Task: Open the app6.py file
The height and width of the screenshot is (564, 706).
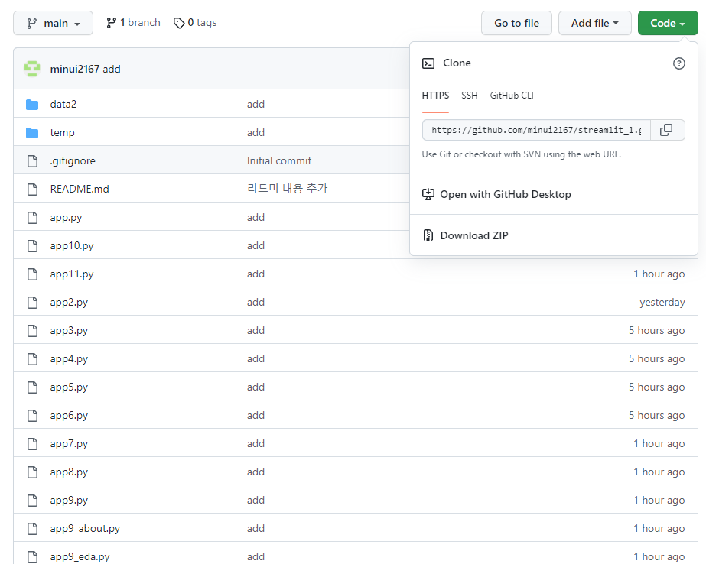Action: [x=69, y=416]
